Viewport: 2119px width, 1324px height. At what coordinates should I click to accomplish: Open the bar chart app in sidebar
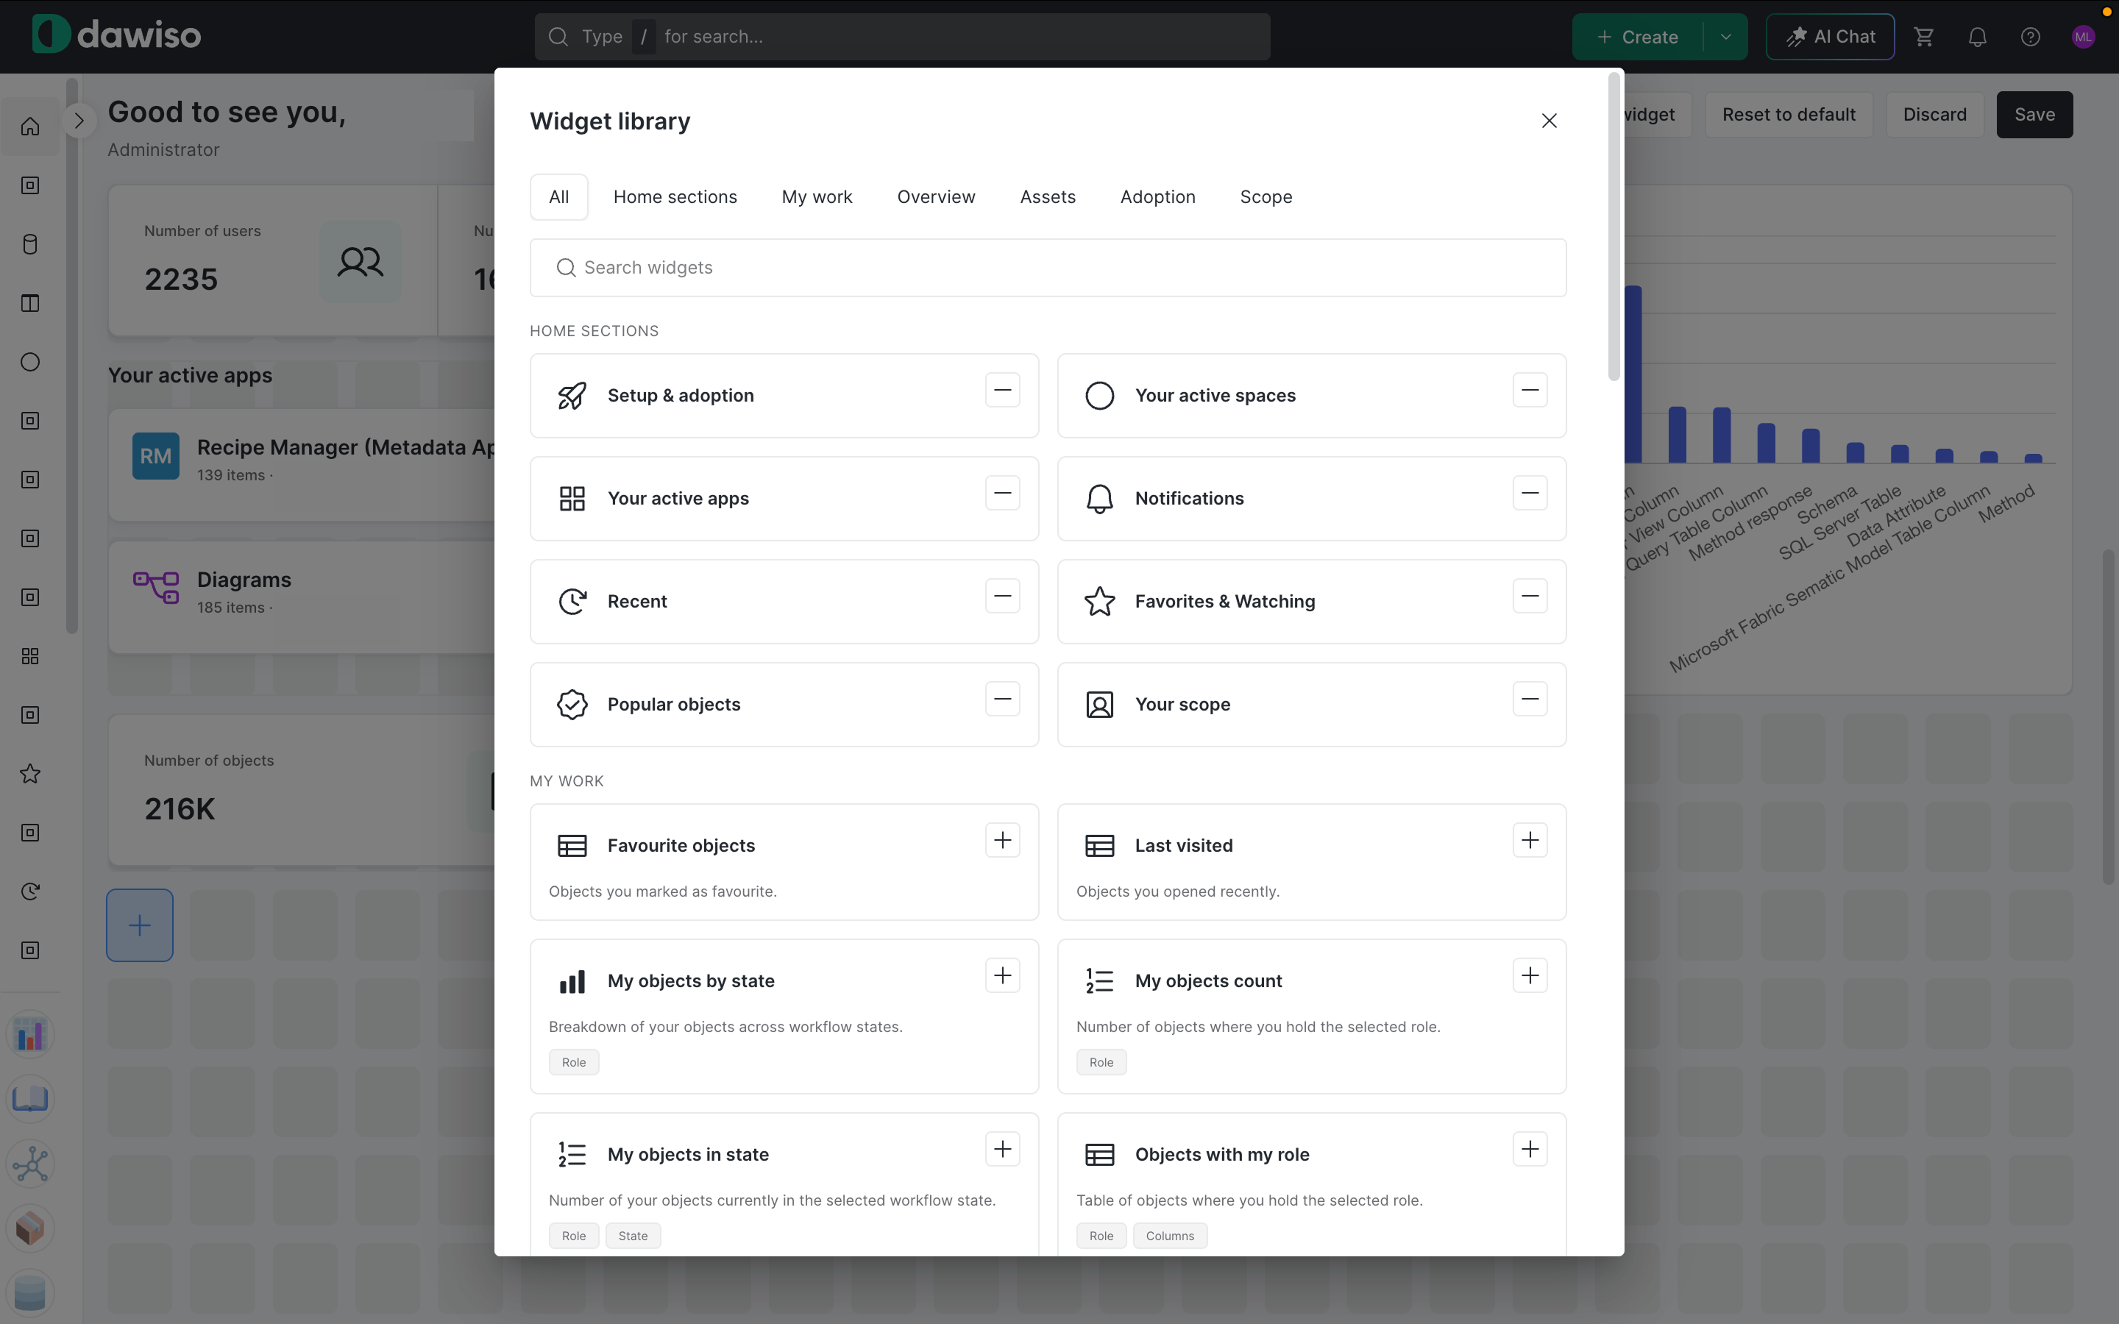(x=31, y=1034)
